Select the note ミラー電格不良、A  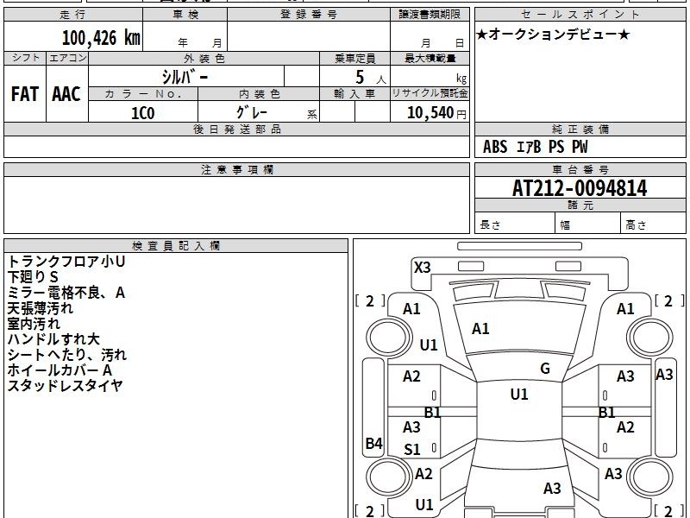click(66, 293)
